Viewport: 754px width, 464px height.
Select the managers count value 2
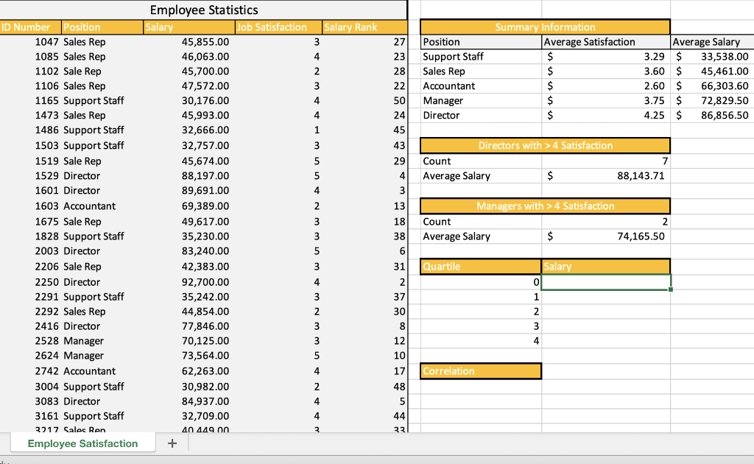(x=606, y=222)
